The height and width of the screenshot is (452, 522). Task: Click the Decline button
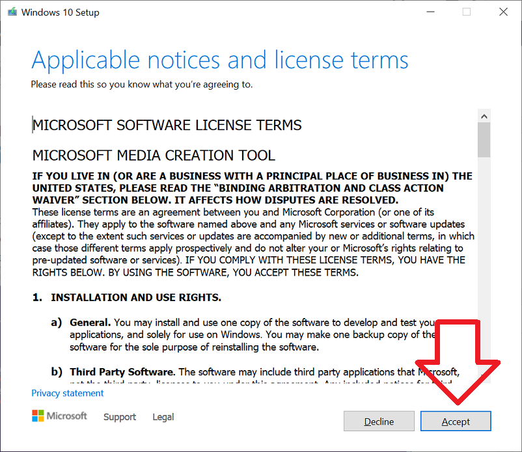[x=379, y=421]
